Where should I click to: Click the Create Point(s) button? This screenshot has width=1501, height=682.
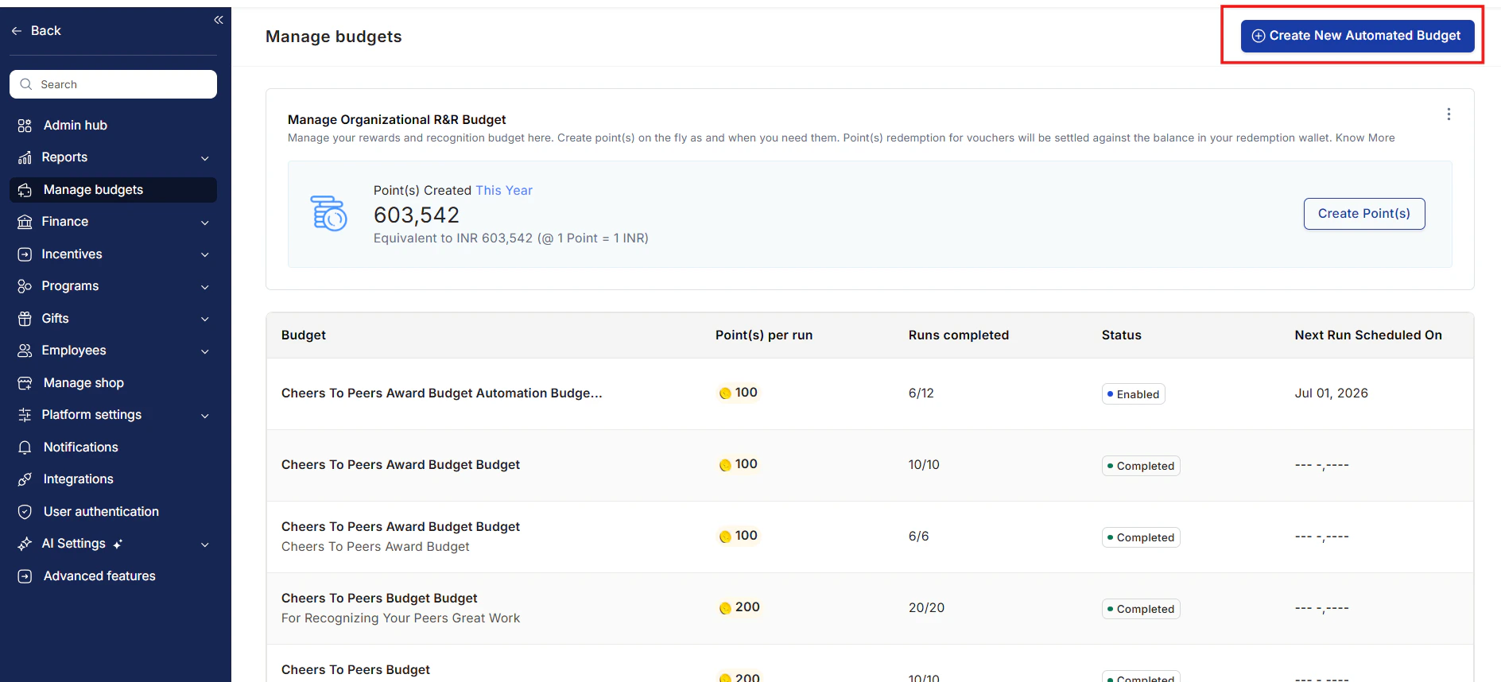1364,214
